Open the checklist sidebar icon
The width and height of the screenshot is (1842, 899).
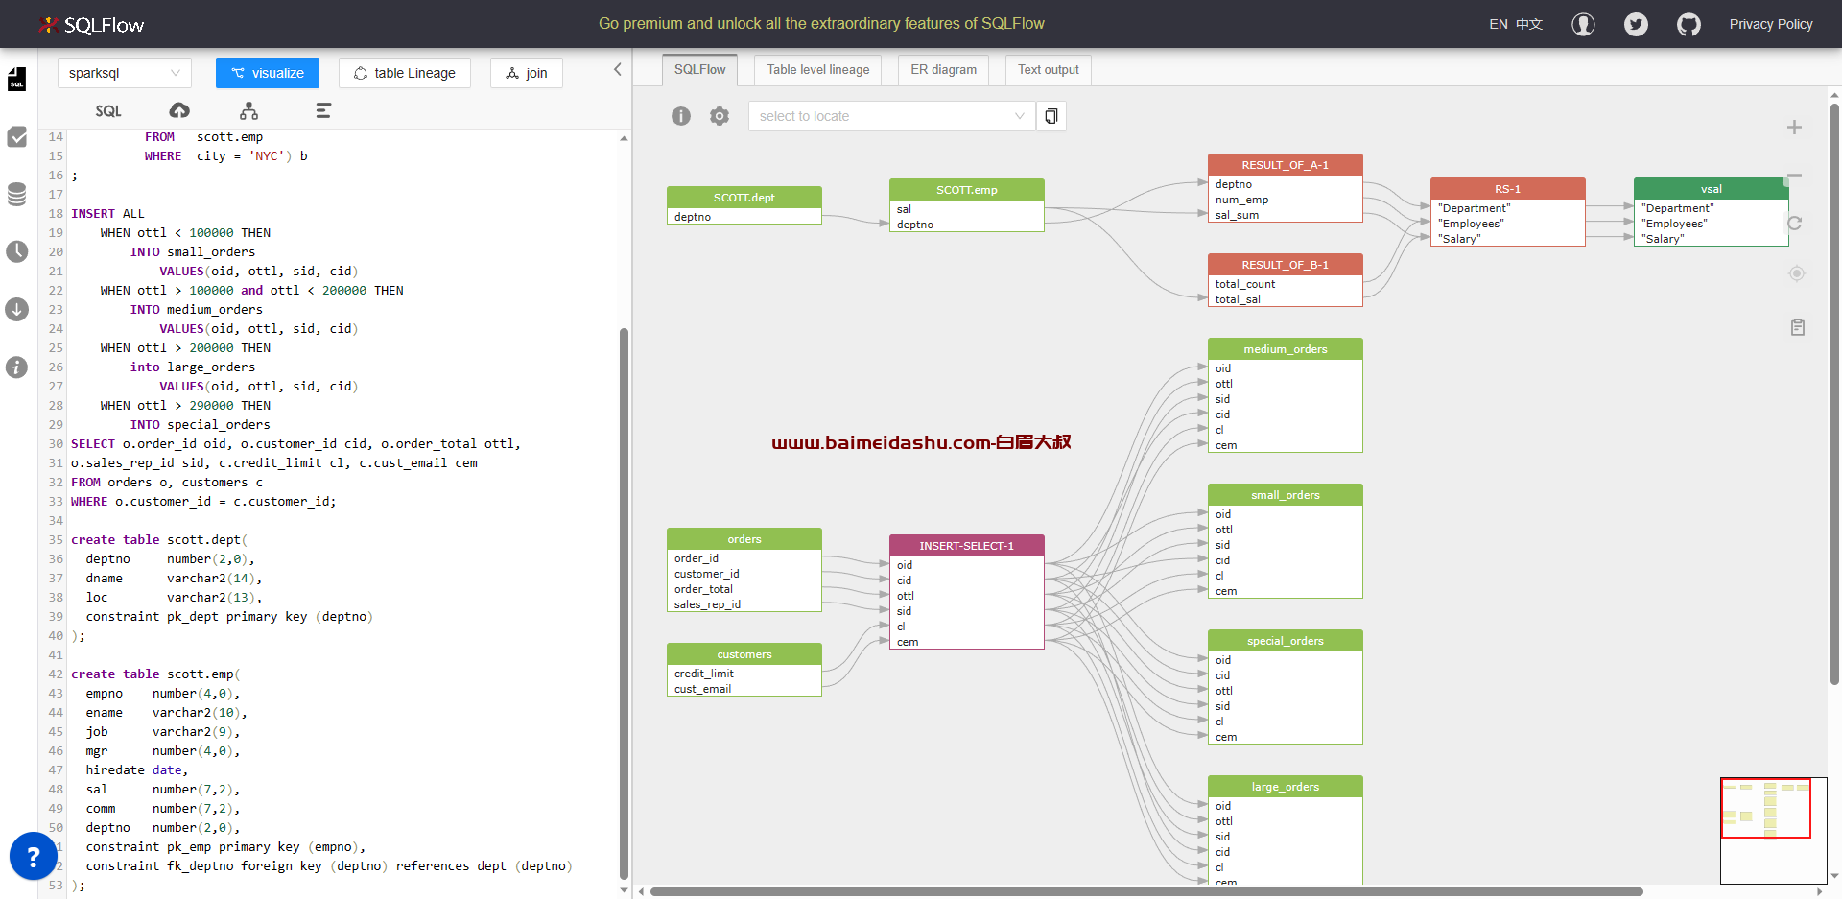tap(17, 137)
